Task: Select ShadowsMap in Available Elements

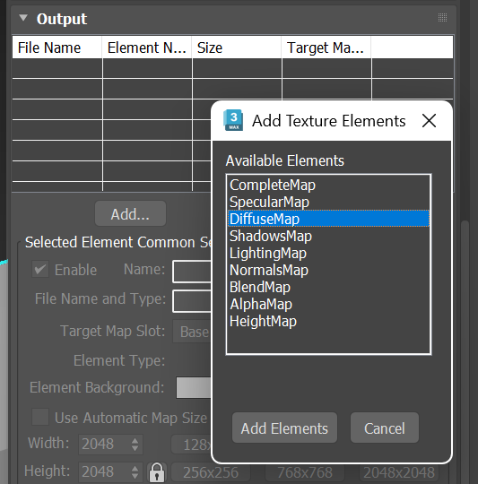Action: coord(328,236)
